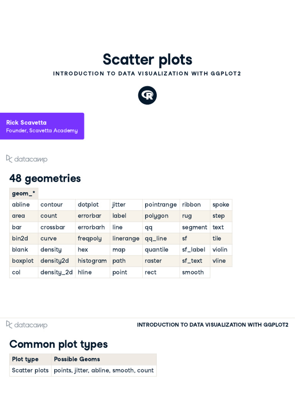Select the 48 geometries heading
This screenshot has width=295, height=393.
click(x=45, y=178)
